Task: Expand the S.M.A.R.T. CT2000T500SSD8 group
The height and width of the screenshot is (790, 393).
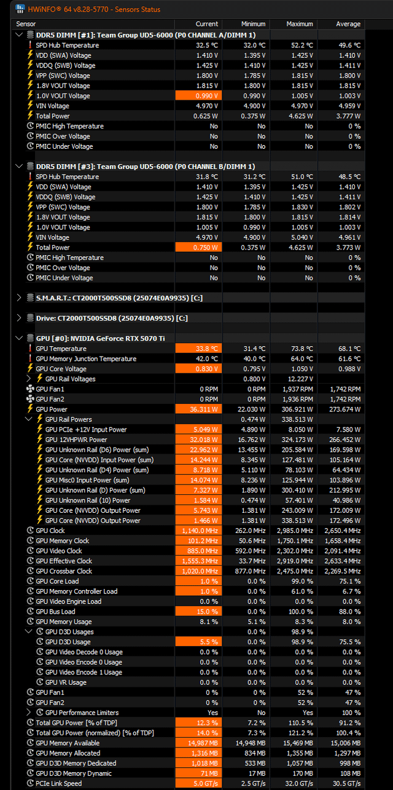Action: tap(20, 298)
